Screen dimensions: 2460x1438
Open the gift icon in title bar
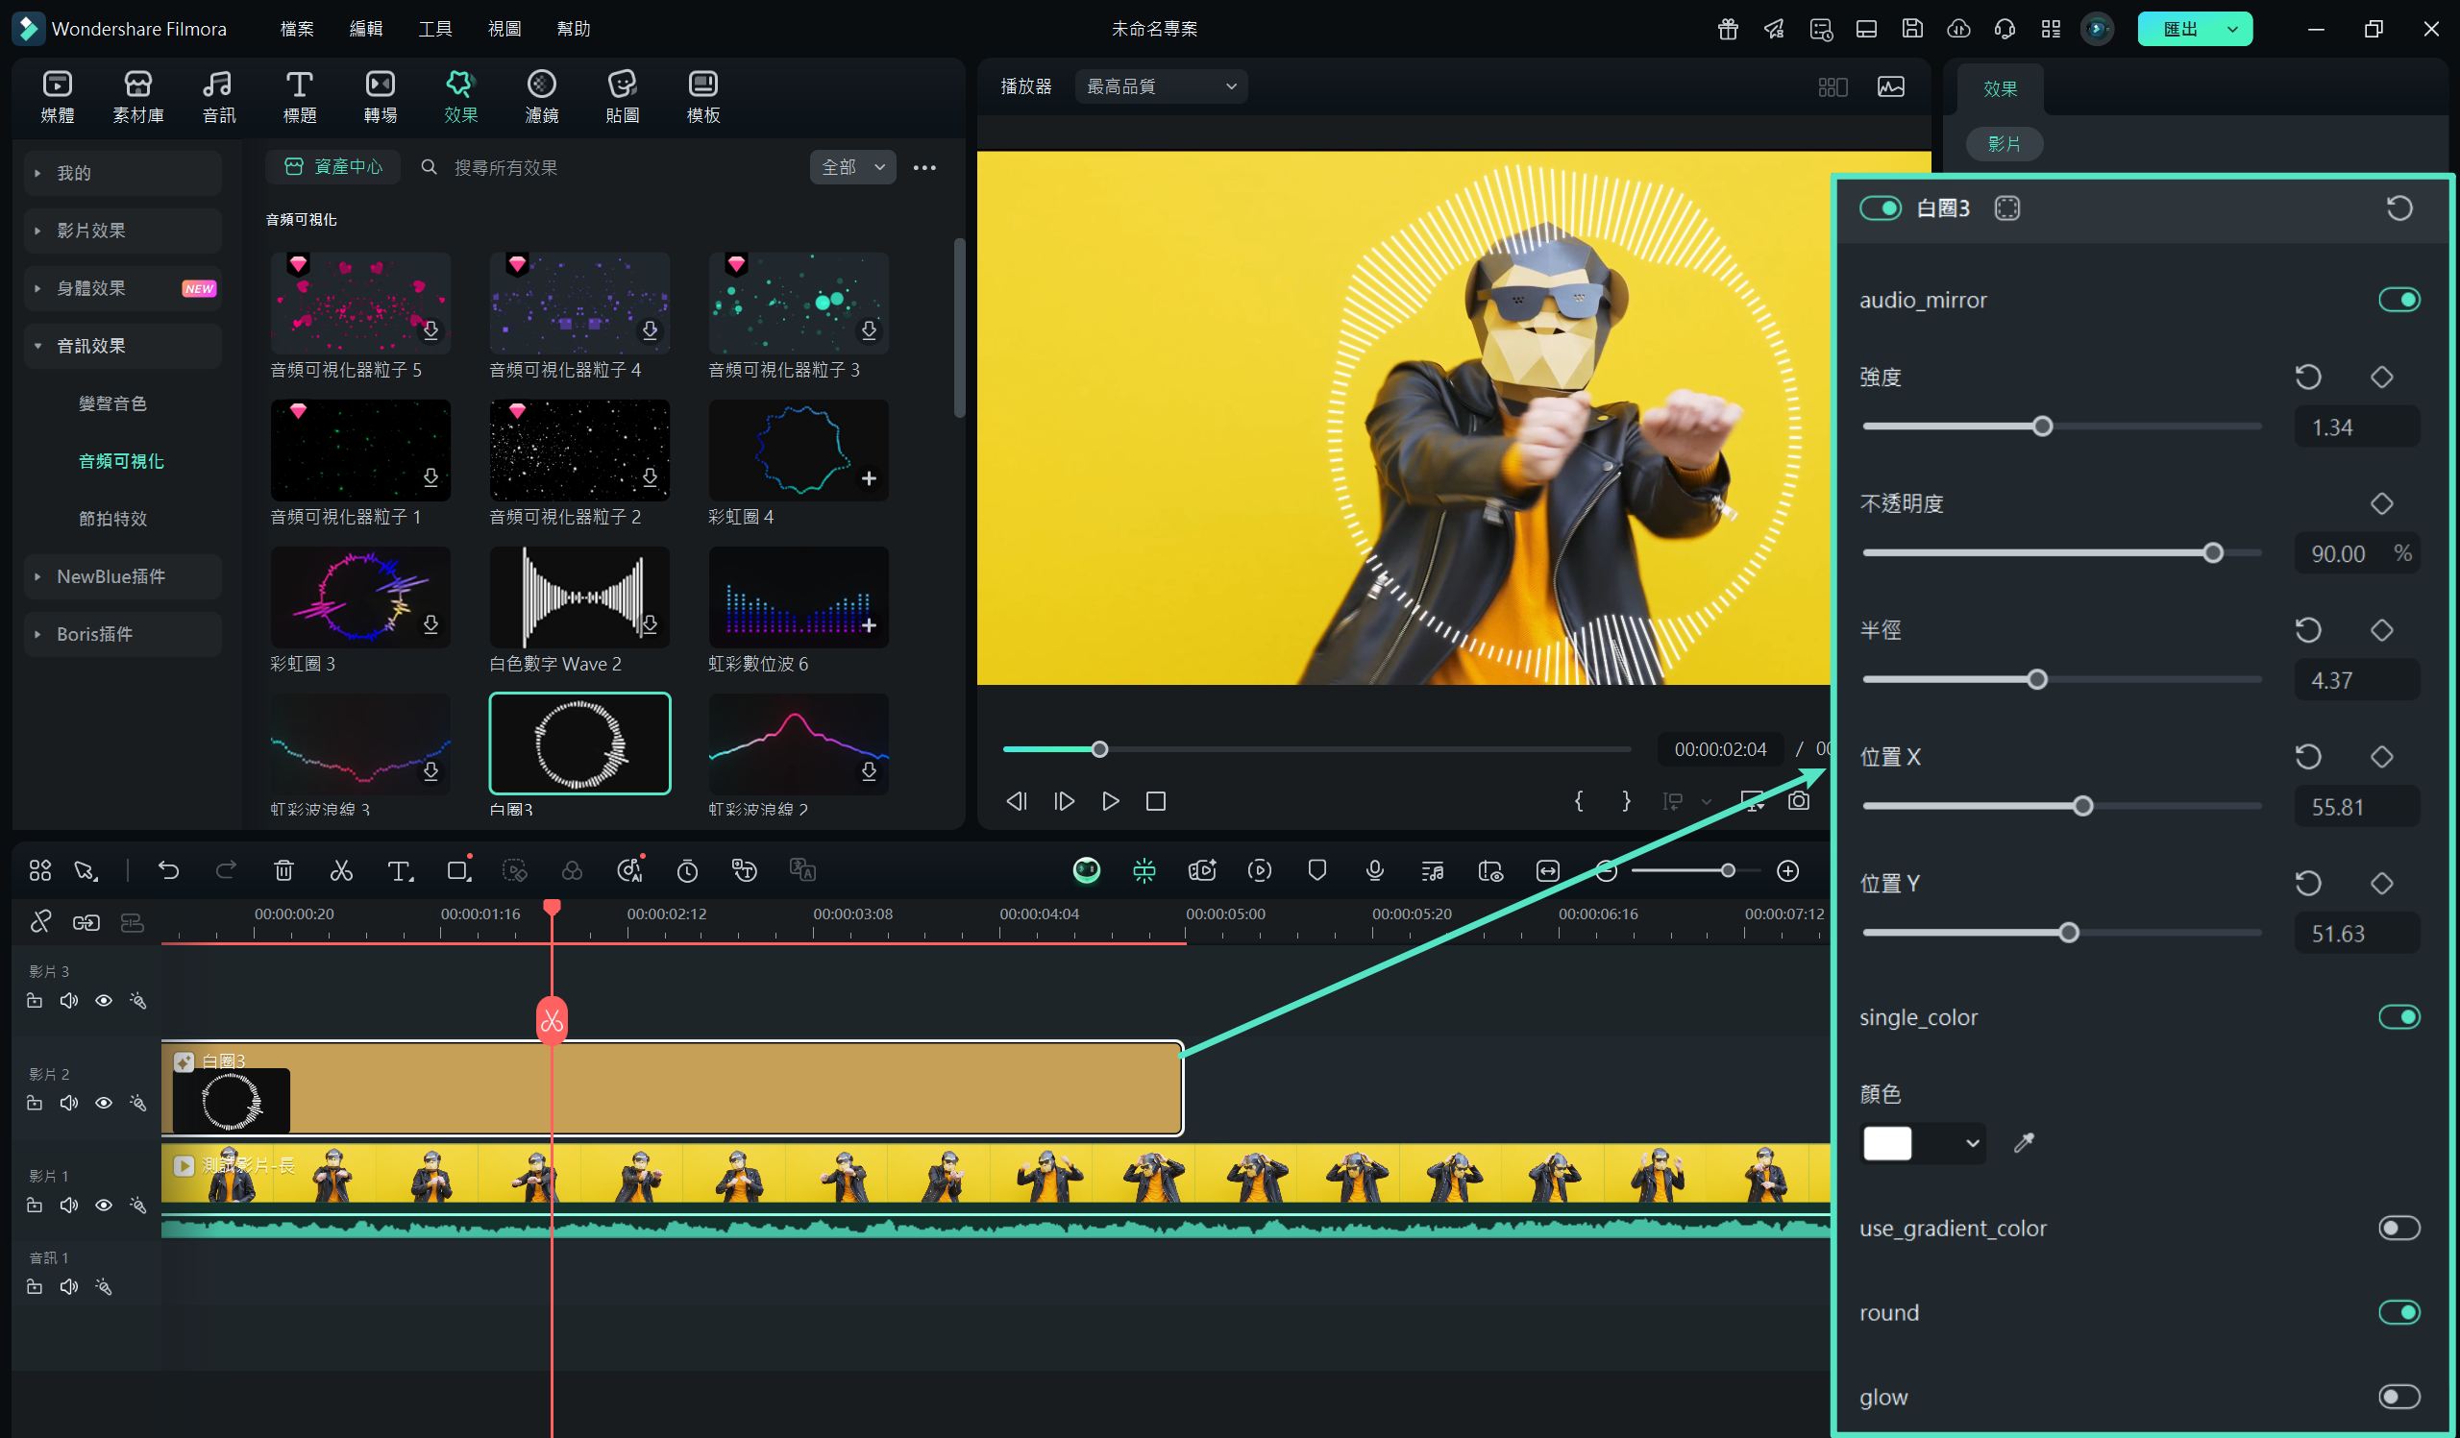click(1728, 28)
